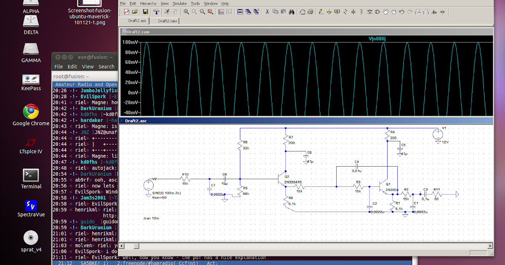Click the Zoom Full Extents icon
Viewport: 505px width, 265px height.
coord(210,12)
